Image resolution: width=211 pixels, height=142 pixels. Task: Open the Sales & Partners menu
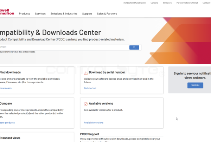[x=107, y=14]
